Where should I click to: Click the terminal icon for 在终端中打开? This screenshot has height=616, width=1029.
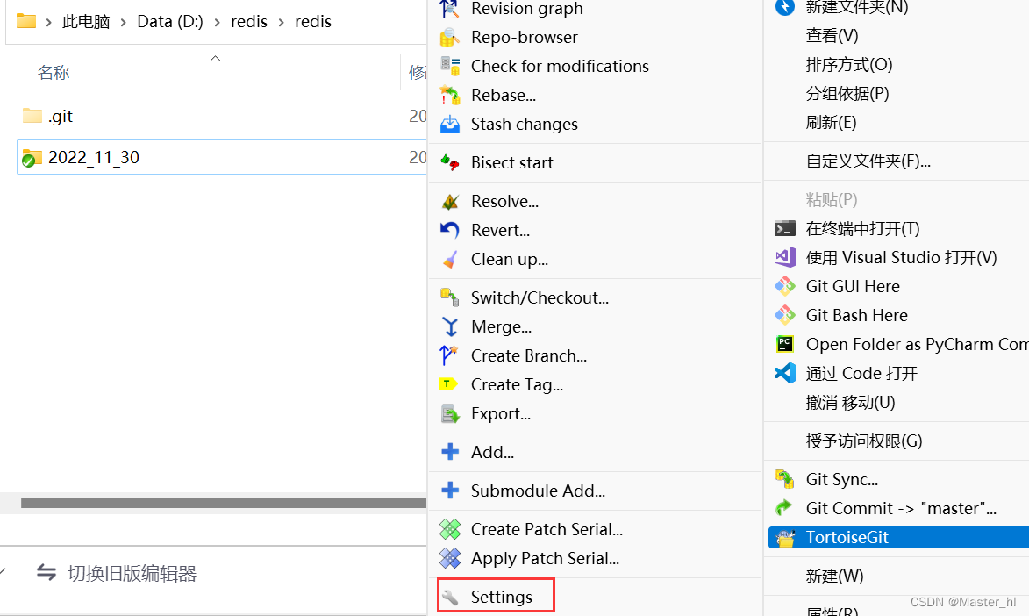point(785,228)
